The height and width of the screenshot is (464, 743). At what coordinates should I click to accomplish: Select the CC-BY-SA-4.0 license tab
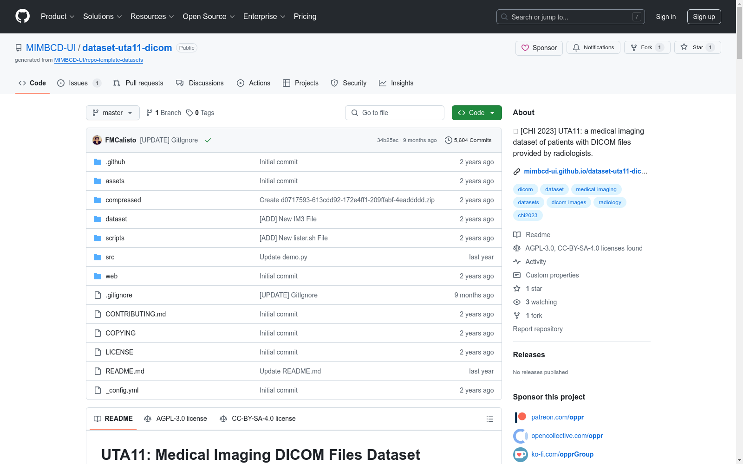tap(257, 419)
